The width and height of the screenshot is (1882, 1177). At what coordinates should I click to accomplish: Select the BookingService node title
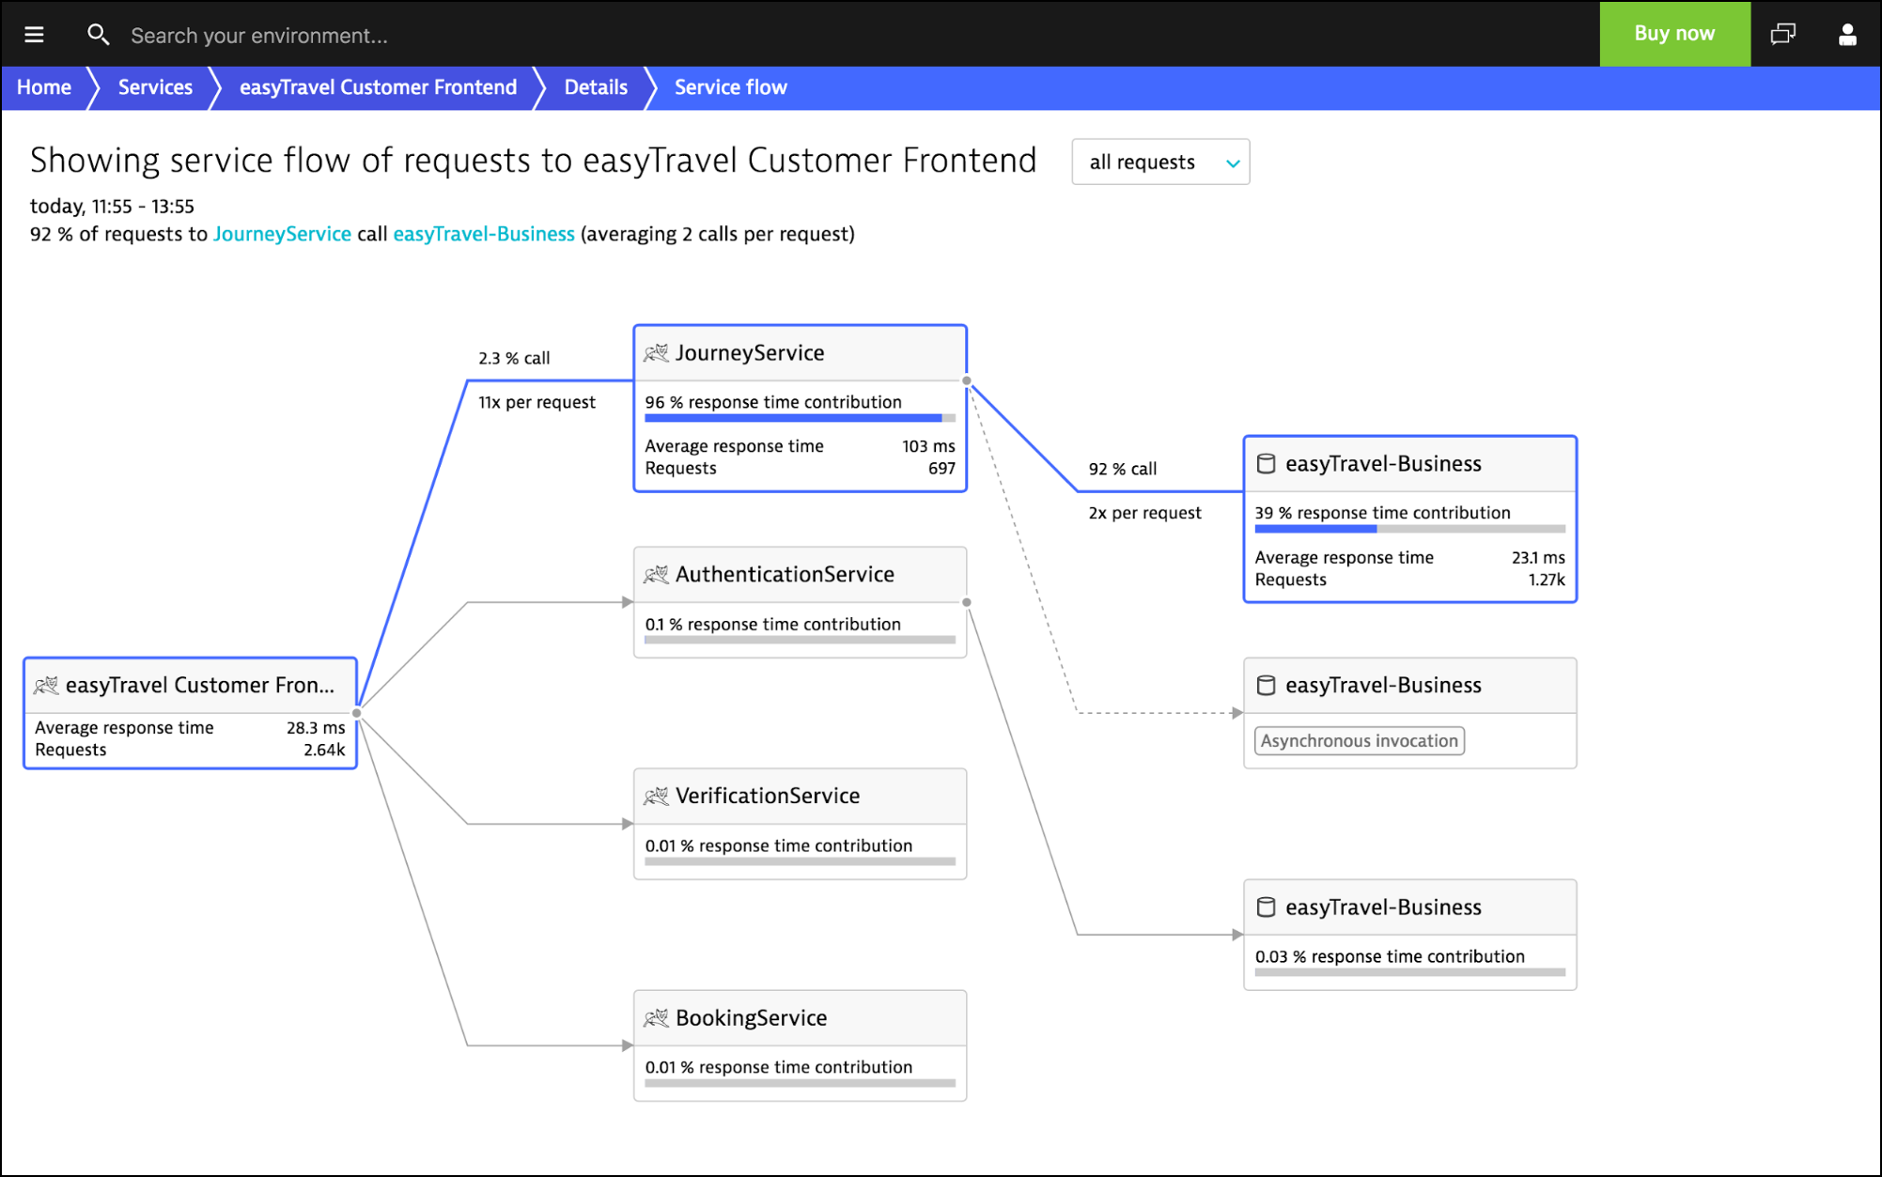pyautogui.click(x=751, y=1018)
